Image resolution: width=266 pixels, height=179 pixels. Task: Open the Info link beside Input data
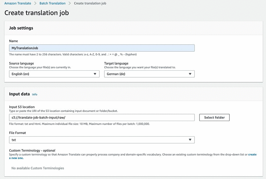[35, 94]
